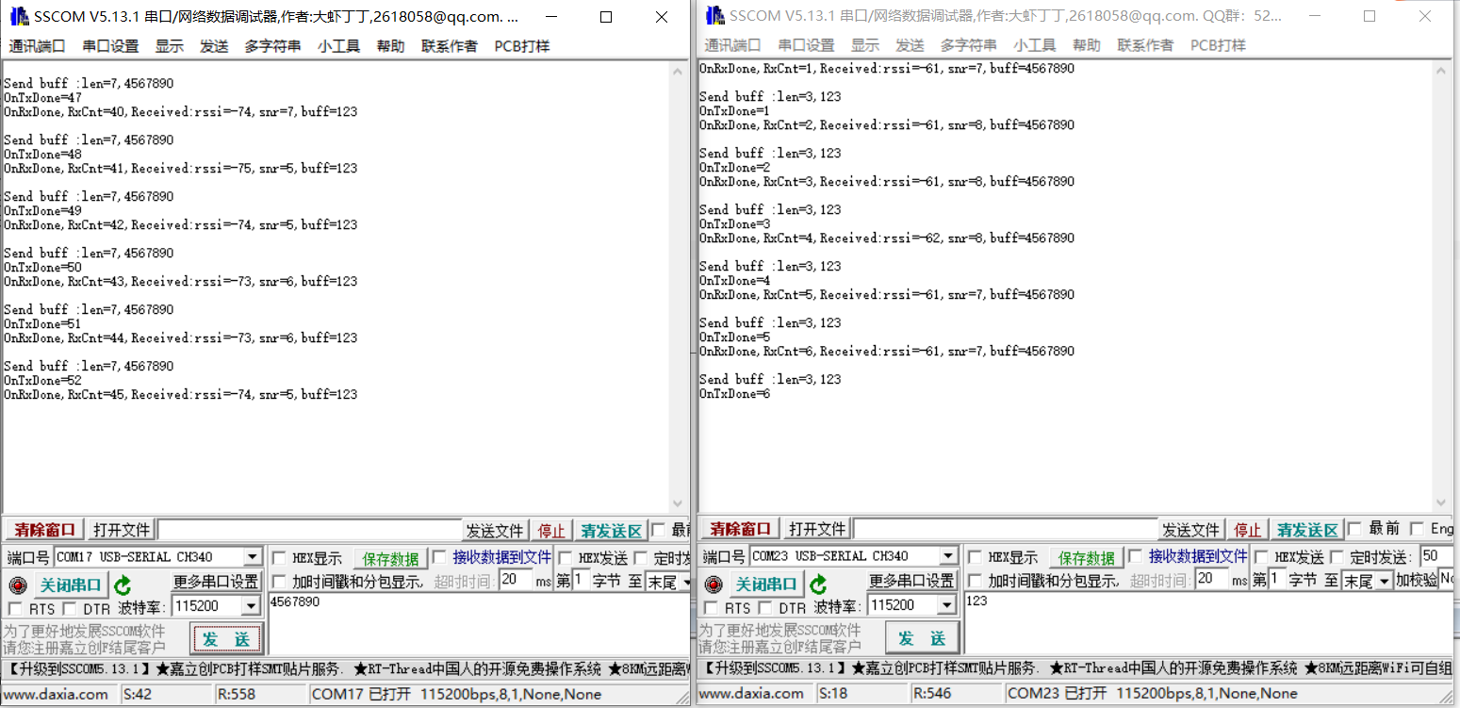Click the 停止 (Stop) icon button in left window
The width and height of the screenshot is (1460, 708).
pos(551,529)
